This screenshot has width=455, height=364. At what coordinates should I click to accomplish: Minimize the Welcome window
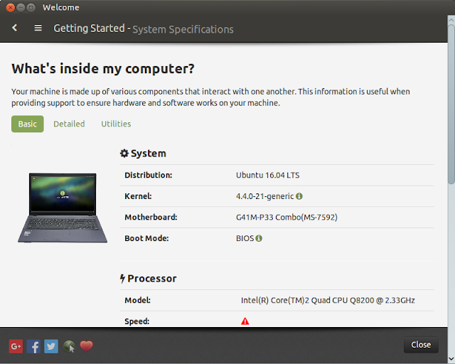tap(21, 8)
